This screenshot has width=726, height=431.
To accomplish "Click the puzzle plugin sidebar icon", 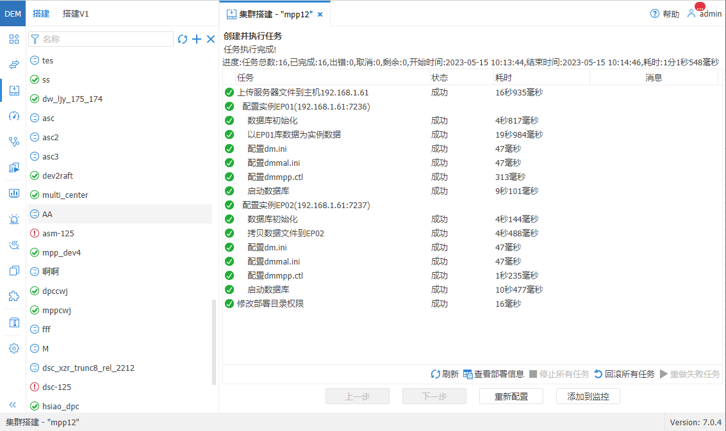I will pos(13,296).
